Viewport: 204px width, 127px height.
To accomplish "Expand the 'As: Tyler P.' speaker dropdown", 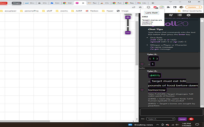I will click(x=161, y=119).
